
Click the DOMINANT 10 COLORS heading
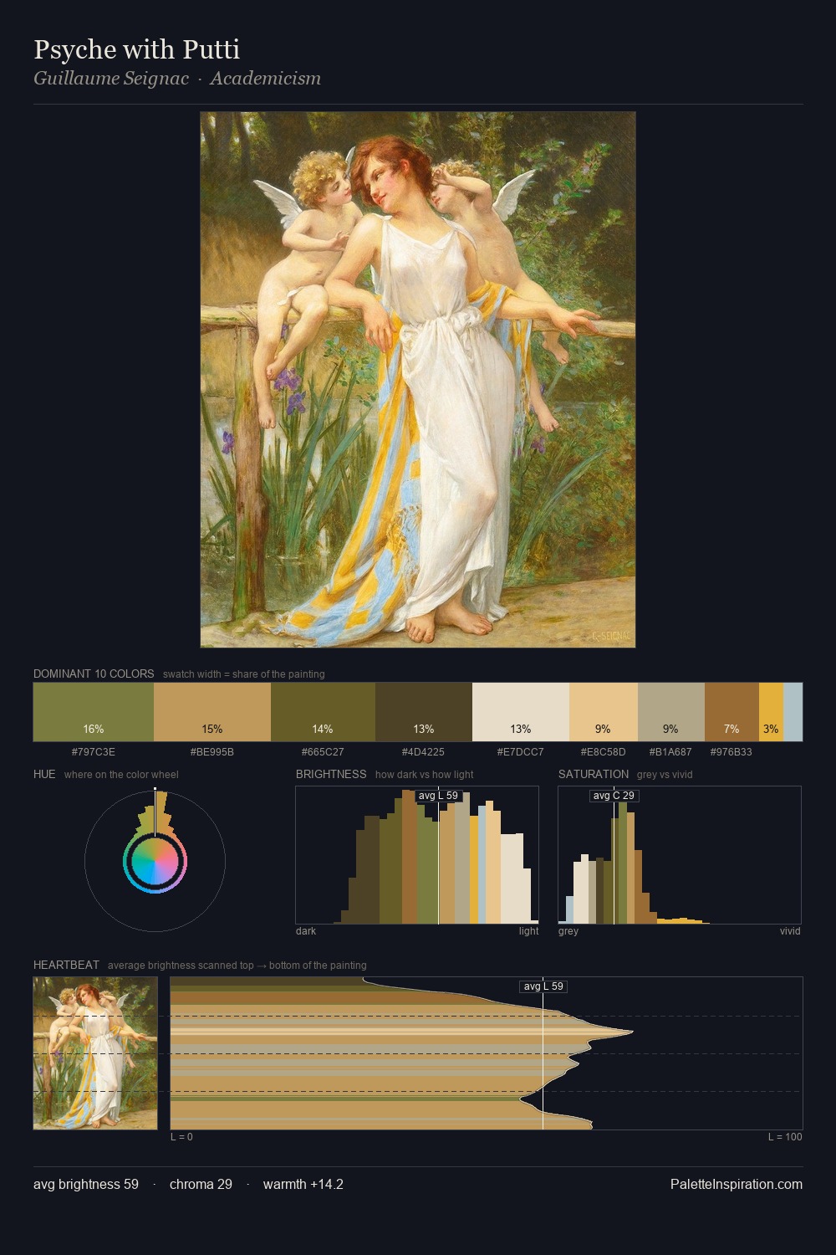(94, 674)
